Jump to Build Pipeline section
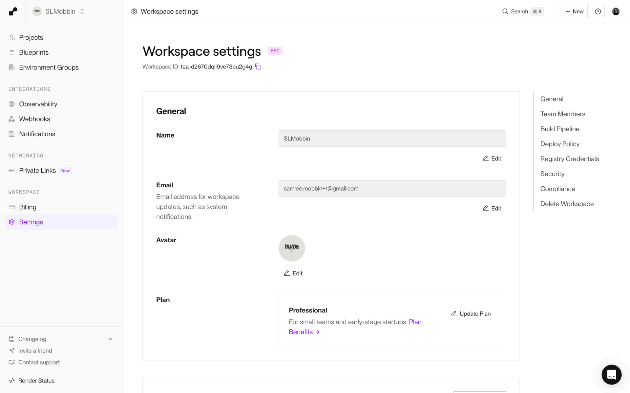 [560, 129]
